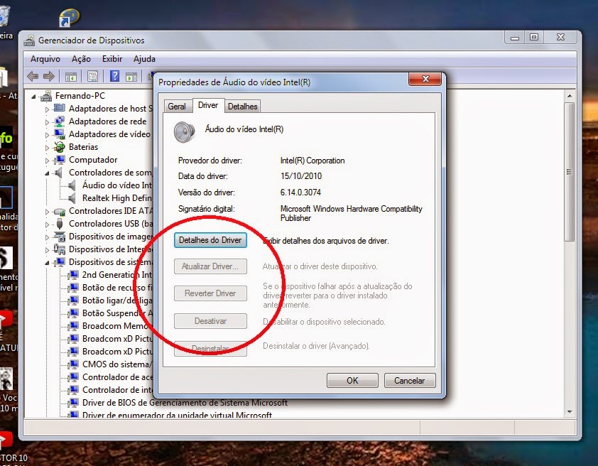The height and width of the screenshot is (466, 598).
Task: Switch to the Detalhes tab
Action: coord(243,107)
